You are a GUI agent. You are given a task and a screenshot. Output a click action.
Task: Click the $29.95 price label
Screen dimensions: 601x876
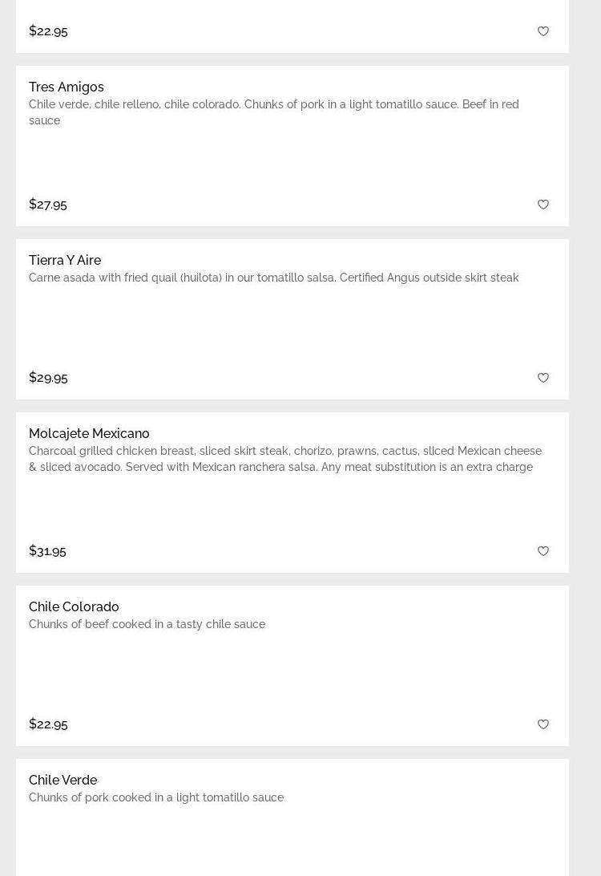point(48,377)
